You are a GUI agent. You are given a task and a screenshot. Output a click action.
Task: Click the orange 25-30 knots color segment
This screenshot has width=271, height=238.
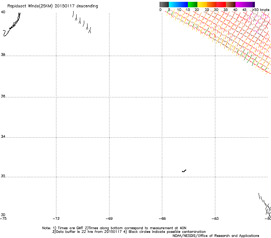pos(212,4)
